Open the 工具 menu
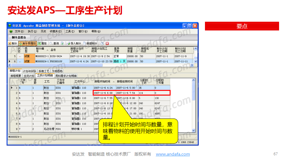286x160 pixels. pos(70,31)
